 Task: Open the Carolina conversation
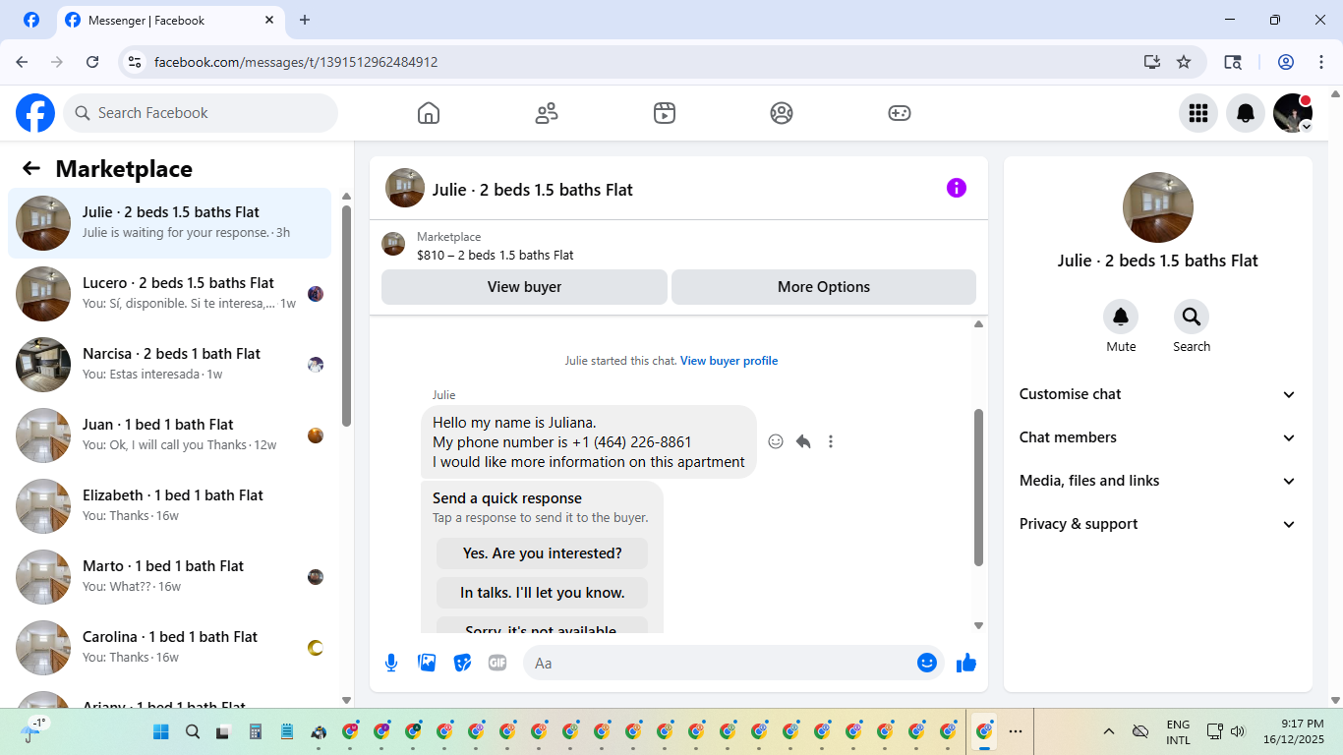click(x=170, y=648)
